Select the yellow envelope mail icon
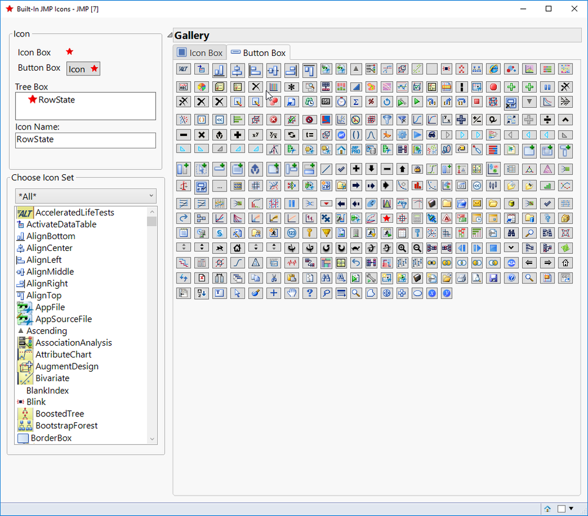588x516 pixels. (477, 203)
